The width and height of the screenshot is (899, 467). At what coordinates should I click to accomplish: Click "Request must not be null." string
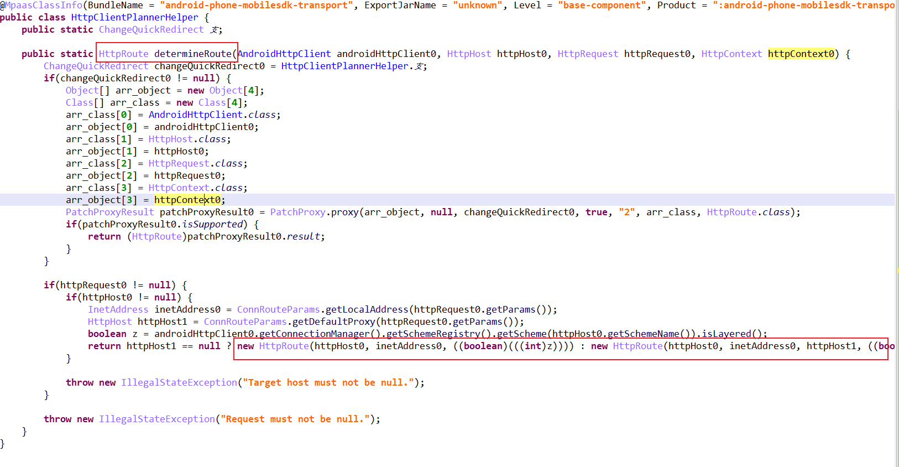pyautogui.click(x=295, y=419)
